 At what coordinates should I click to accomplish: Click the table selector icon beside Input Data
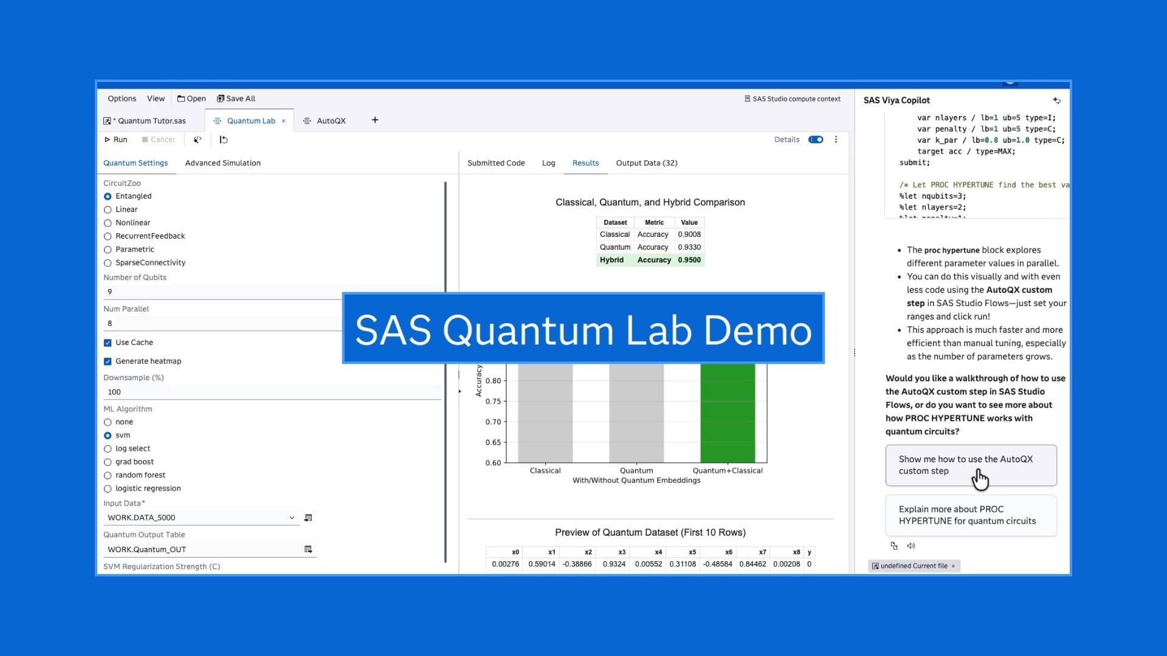(308, 518)
